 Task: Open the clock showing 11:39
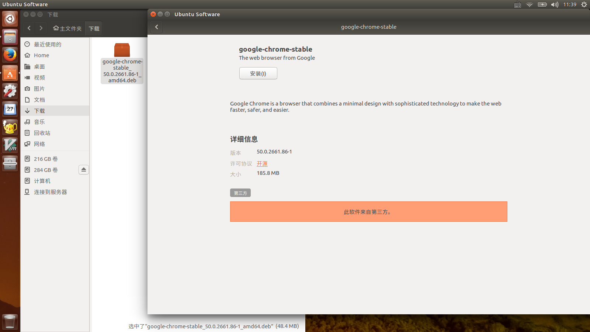pyautogui.click(x=570, y=4)
